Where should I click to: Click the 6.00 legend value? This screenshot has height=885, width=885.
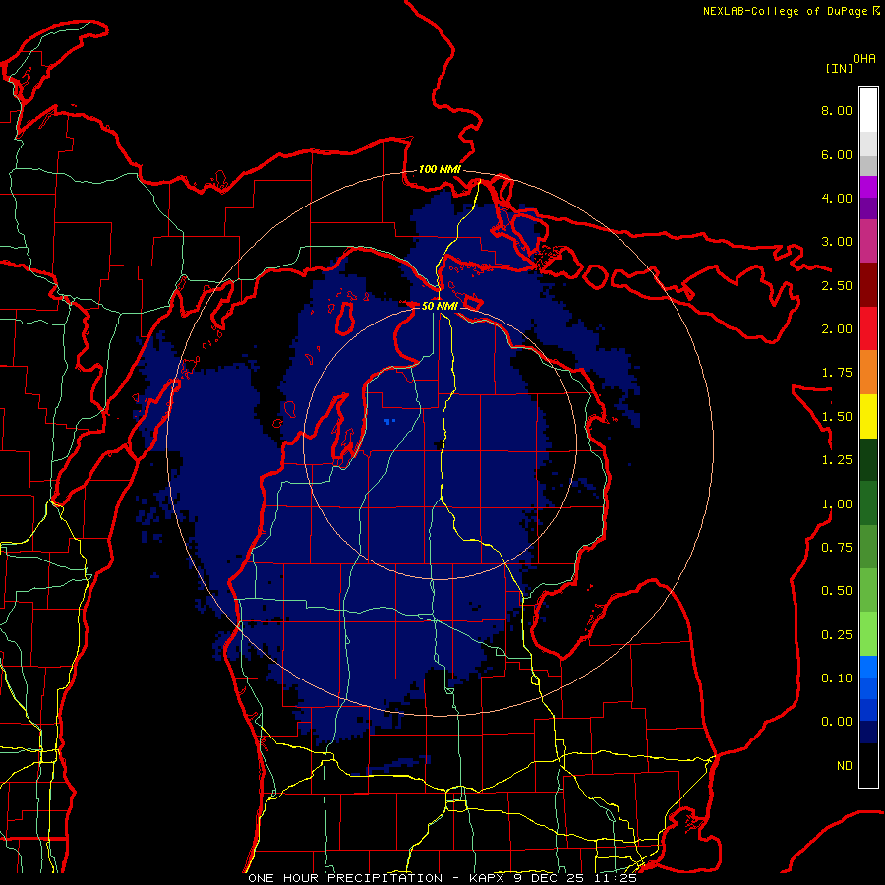tap(837, 154)
